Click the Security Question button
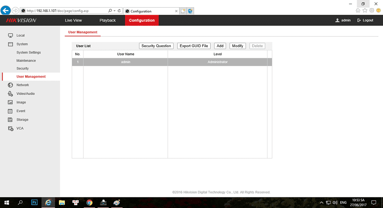This screenshot has height=208, width=383. coord(156,46)
